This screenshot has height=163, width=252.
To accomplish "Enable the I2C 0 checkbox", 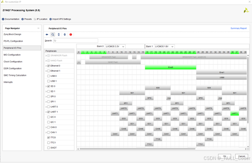I will coord(48,117).
